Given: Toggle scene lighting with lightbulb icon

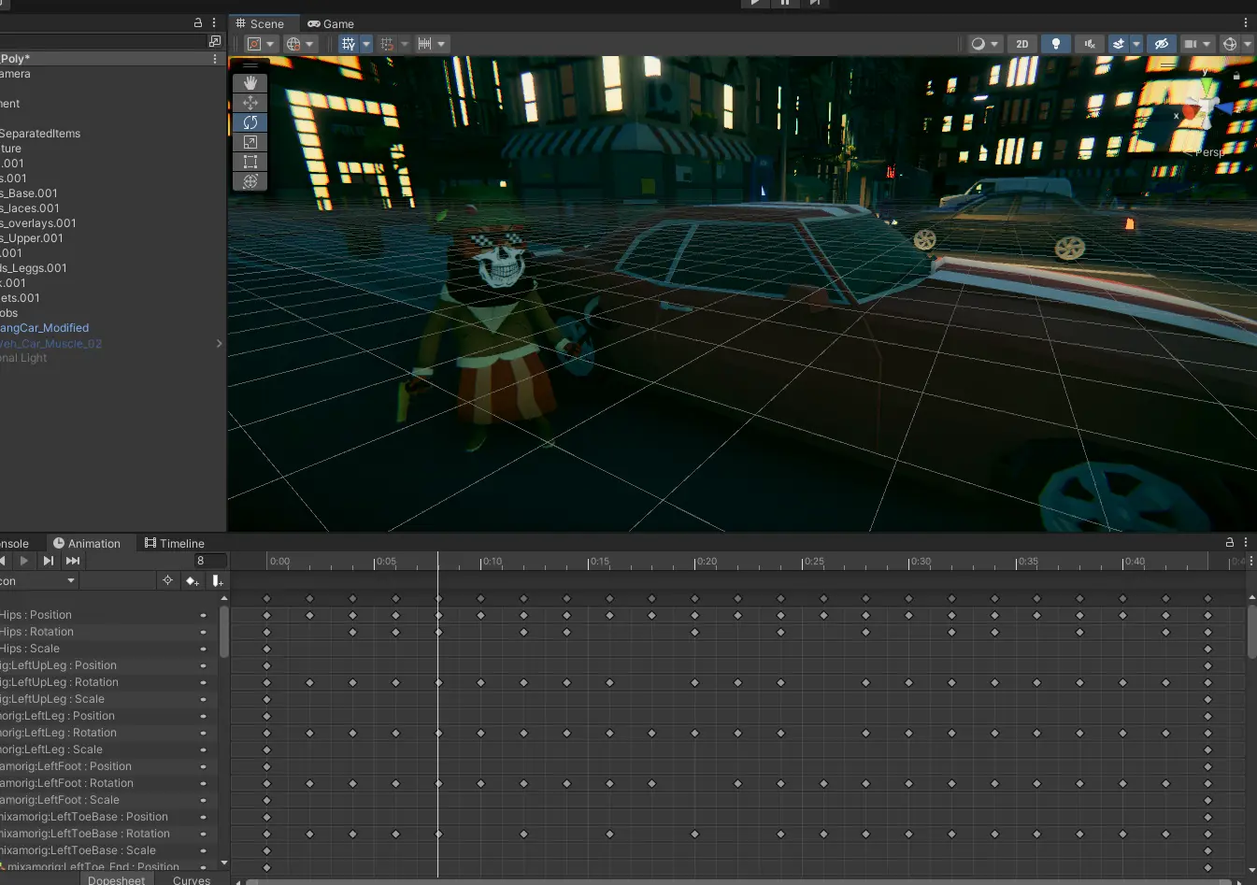Looking at the screenshot, I should click(x=1055, y=44).
